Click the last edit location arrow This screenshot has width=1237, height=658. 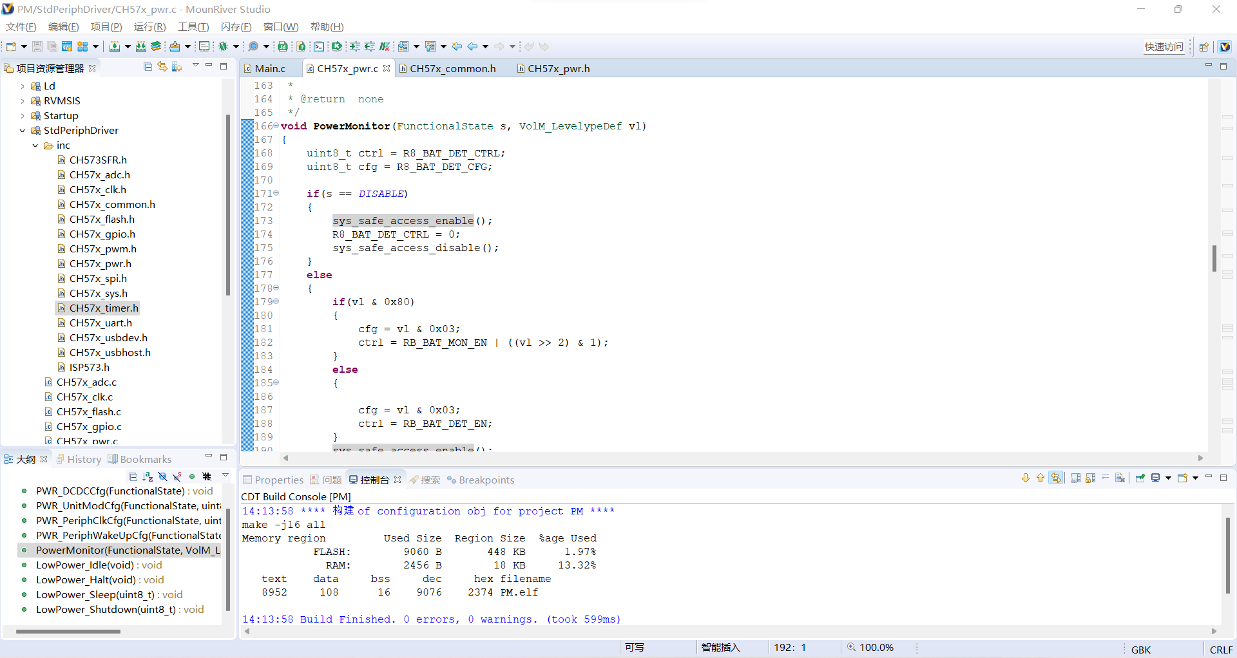[x=457, y=46]
